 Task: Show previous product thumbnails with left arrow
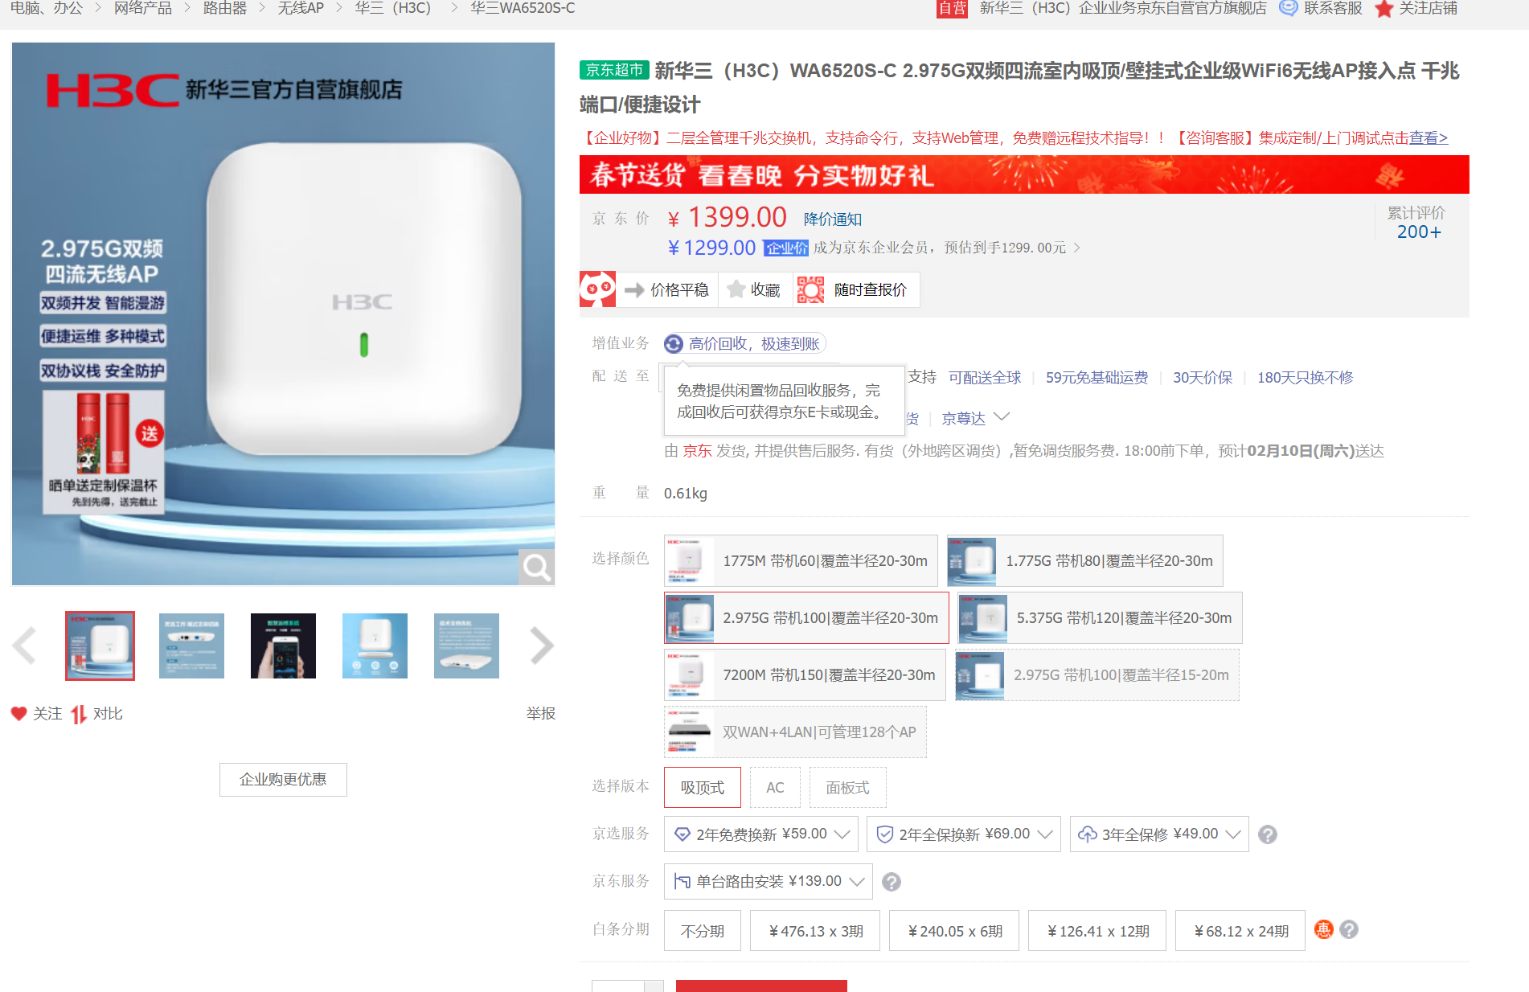25,646
